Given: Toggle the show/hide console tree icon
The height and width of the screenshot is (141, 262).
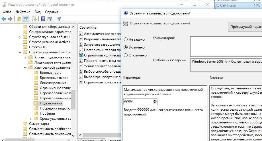Looking at the screenshot, I should pos(26,19).
